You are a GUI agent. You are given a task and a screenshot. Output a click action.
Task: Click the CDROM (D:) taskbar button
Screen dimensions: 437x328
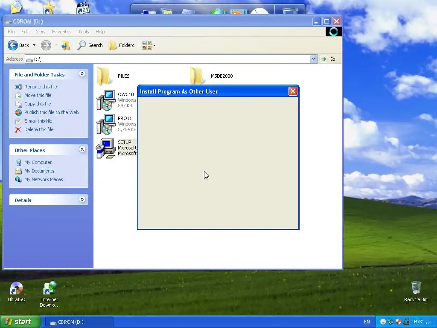click(x=79, y=322)
